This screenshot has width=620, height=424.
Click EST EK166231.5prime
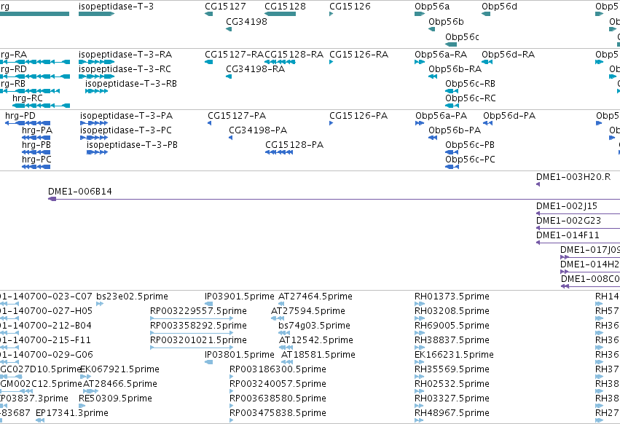[x=454, y=355]
